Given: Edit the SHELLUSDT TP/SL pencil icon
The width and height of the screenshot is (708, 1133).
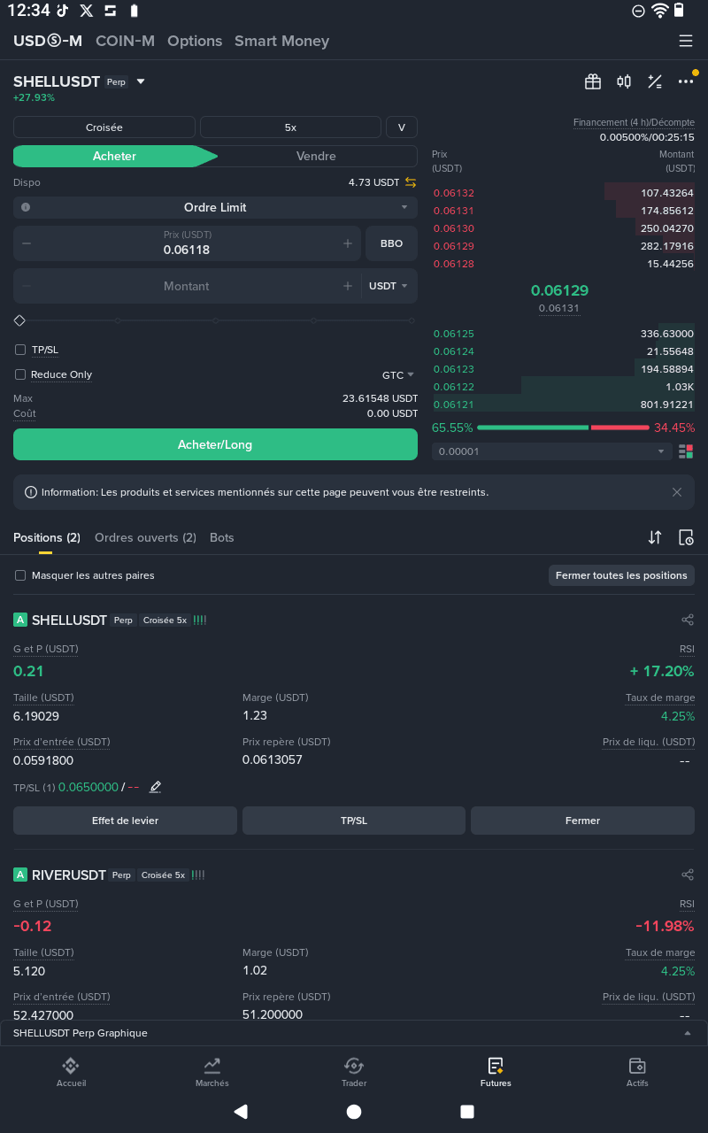Looking at the screenshot, I should pyautogui.click(x=156, y=787).
